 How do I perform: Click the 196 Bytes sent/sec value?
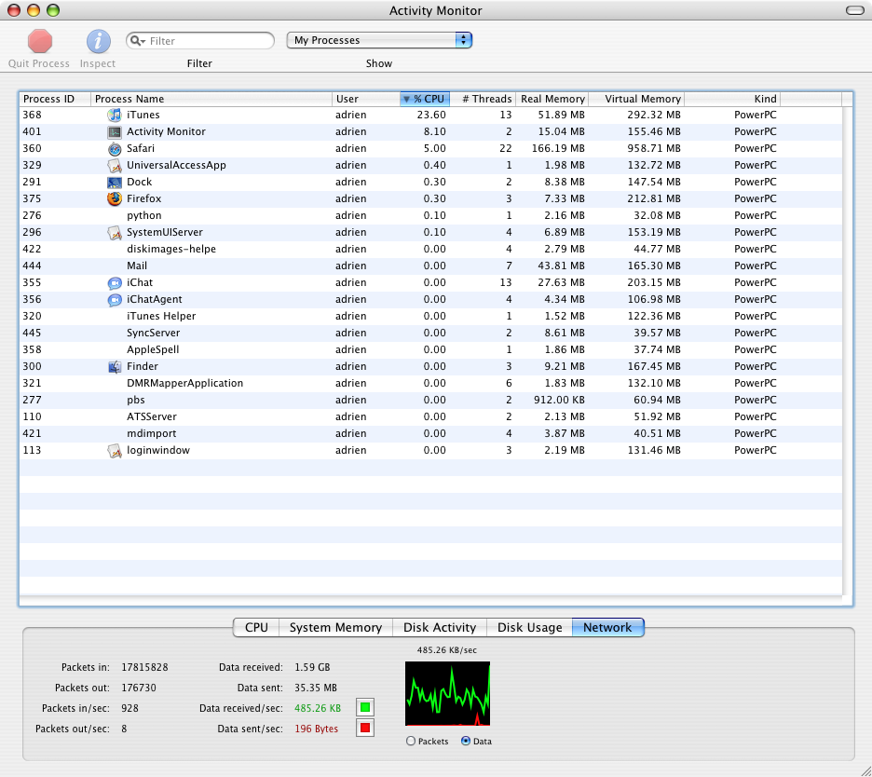click(x=316, y=729)
